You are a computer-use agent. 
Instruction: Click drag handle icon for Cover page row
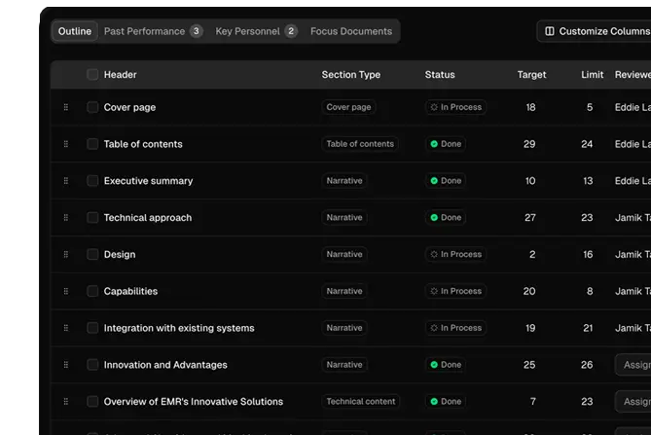click(x=66, y=107)
